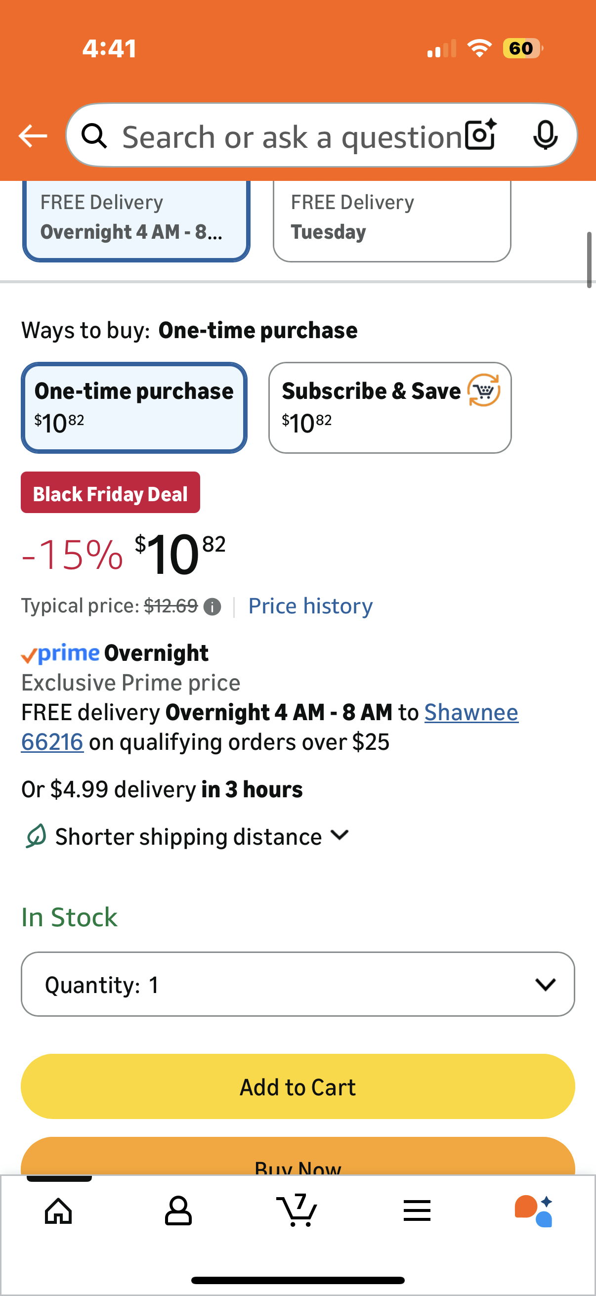Open the shopping cart icon
This screenshot has width=596, height=1296.
tap(297, 1210)
